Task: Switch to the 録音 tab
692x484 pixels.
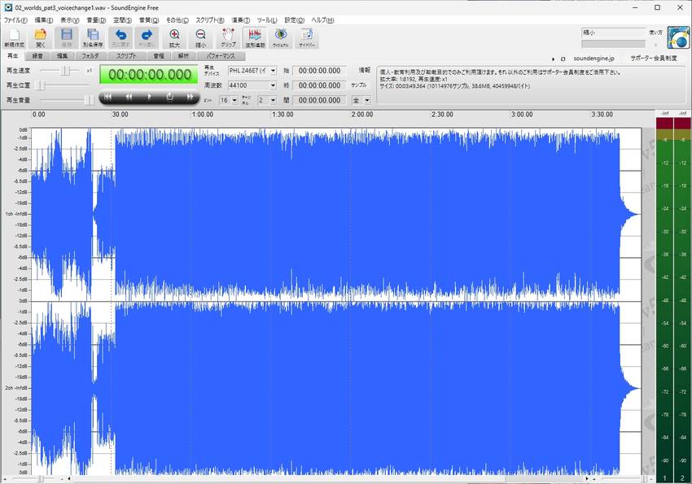Action: (x=37, y=56)
